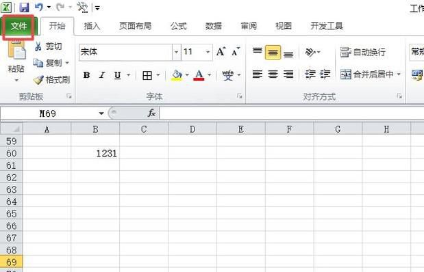Click the 文 phonetic guide icon

[227, 75]
